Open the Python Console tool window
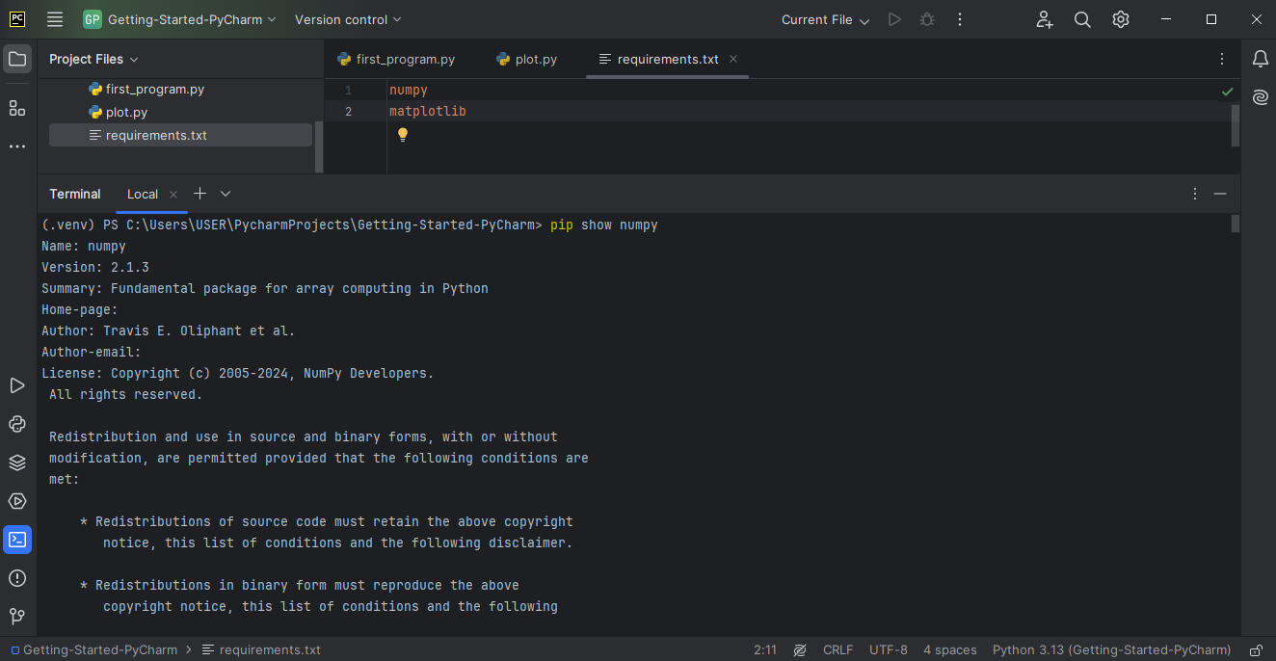This screenshot has width=1276, height=661. coord(17,424)
